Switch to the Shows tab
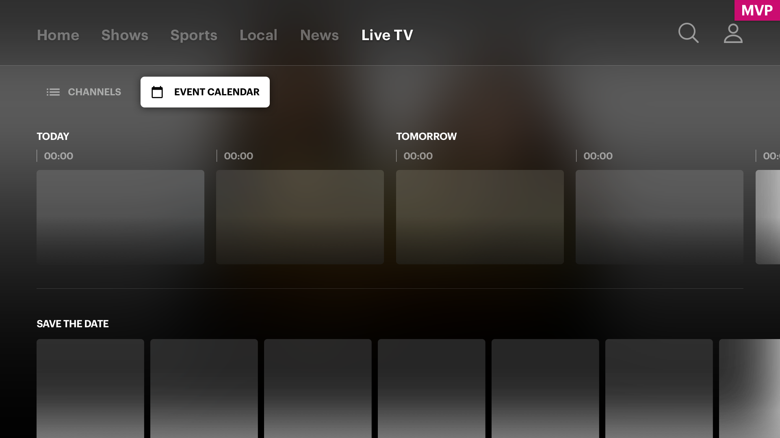Viewport: 780px width, 438px height. click(125, 35)
